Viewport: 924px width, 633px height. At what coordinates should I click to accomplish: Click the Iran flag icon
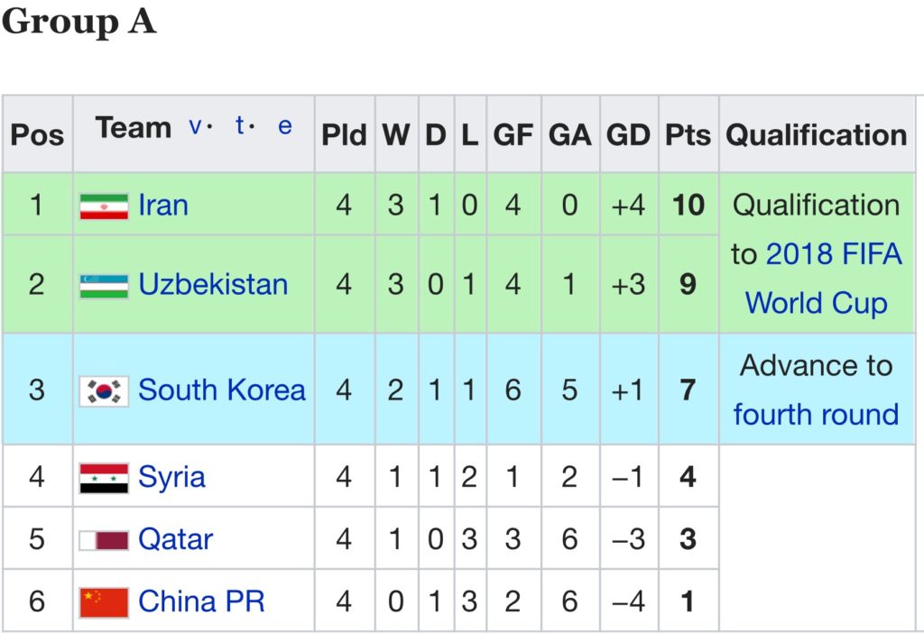pyautogui.click(x=104, y=206)
